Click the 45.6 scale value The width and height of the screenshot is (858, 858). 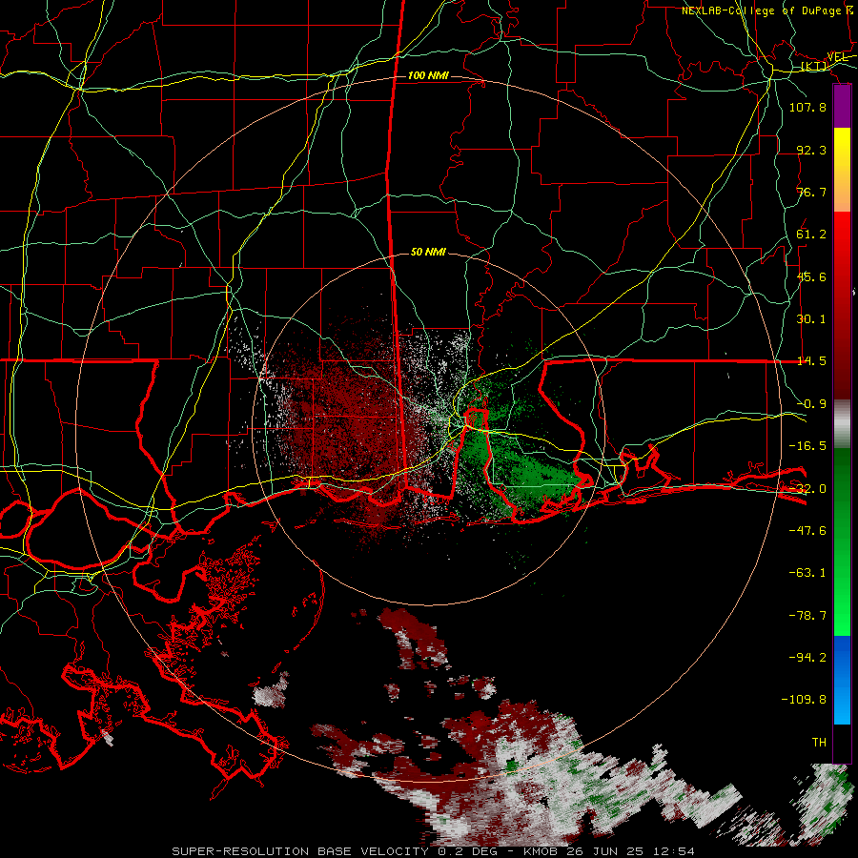[811, 276]
